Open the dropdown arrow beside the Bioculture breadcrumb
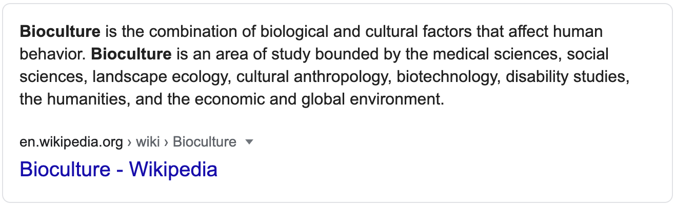 pyautogui.click(x=250, y=142)
